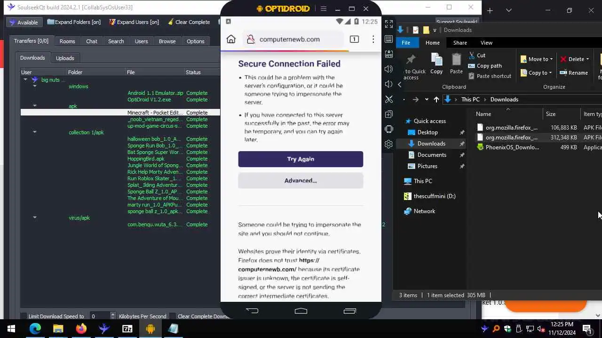Click OptiDroid scissors screenshot icon
This screenshot has width=602, height=338.
pyautogui.click(x=389, y=99)
